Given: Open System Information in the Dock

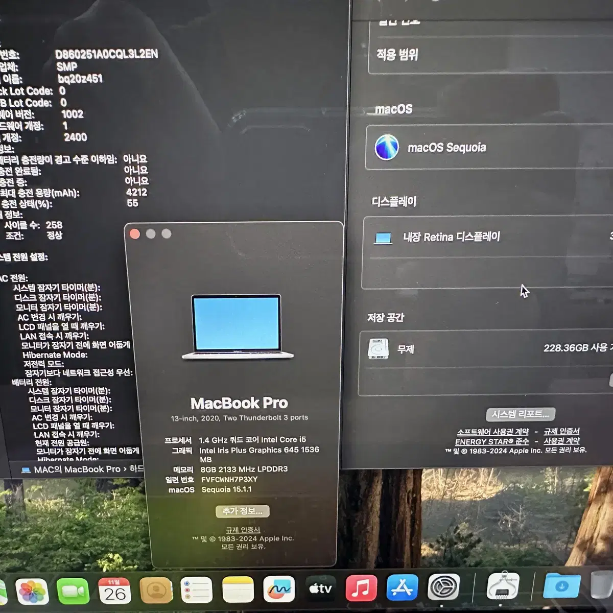Looking at the screenshot, I should (x=503, y=586).
